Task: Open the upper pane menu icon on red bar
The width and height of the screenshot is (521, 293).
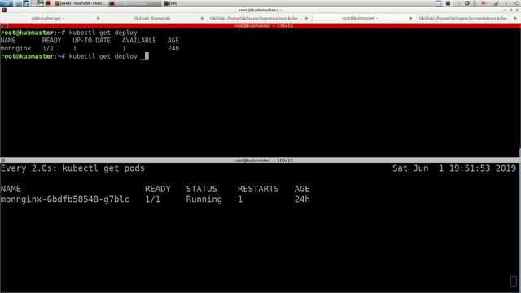Action: pos(3,26)
